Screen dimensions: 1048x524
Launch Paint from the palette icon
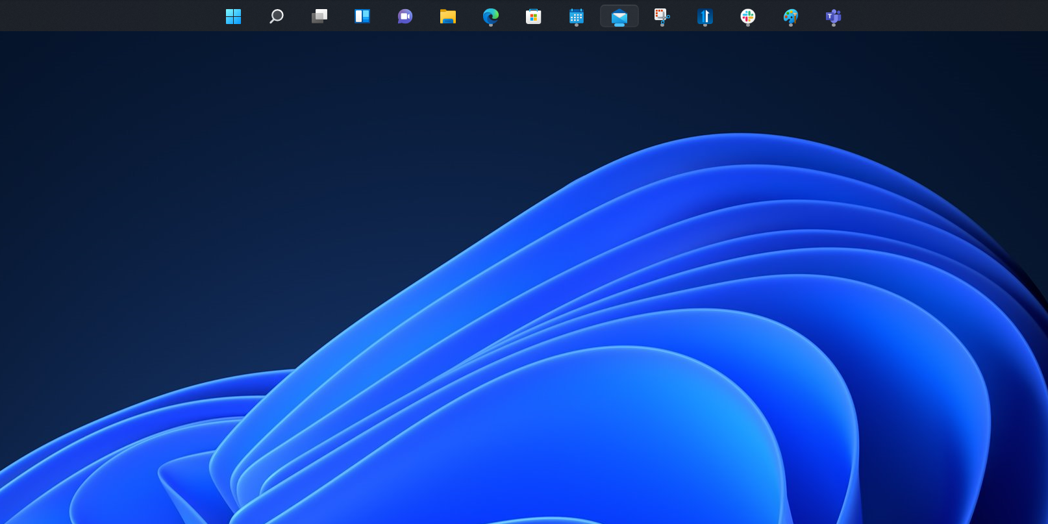[x=790, y=16]
